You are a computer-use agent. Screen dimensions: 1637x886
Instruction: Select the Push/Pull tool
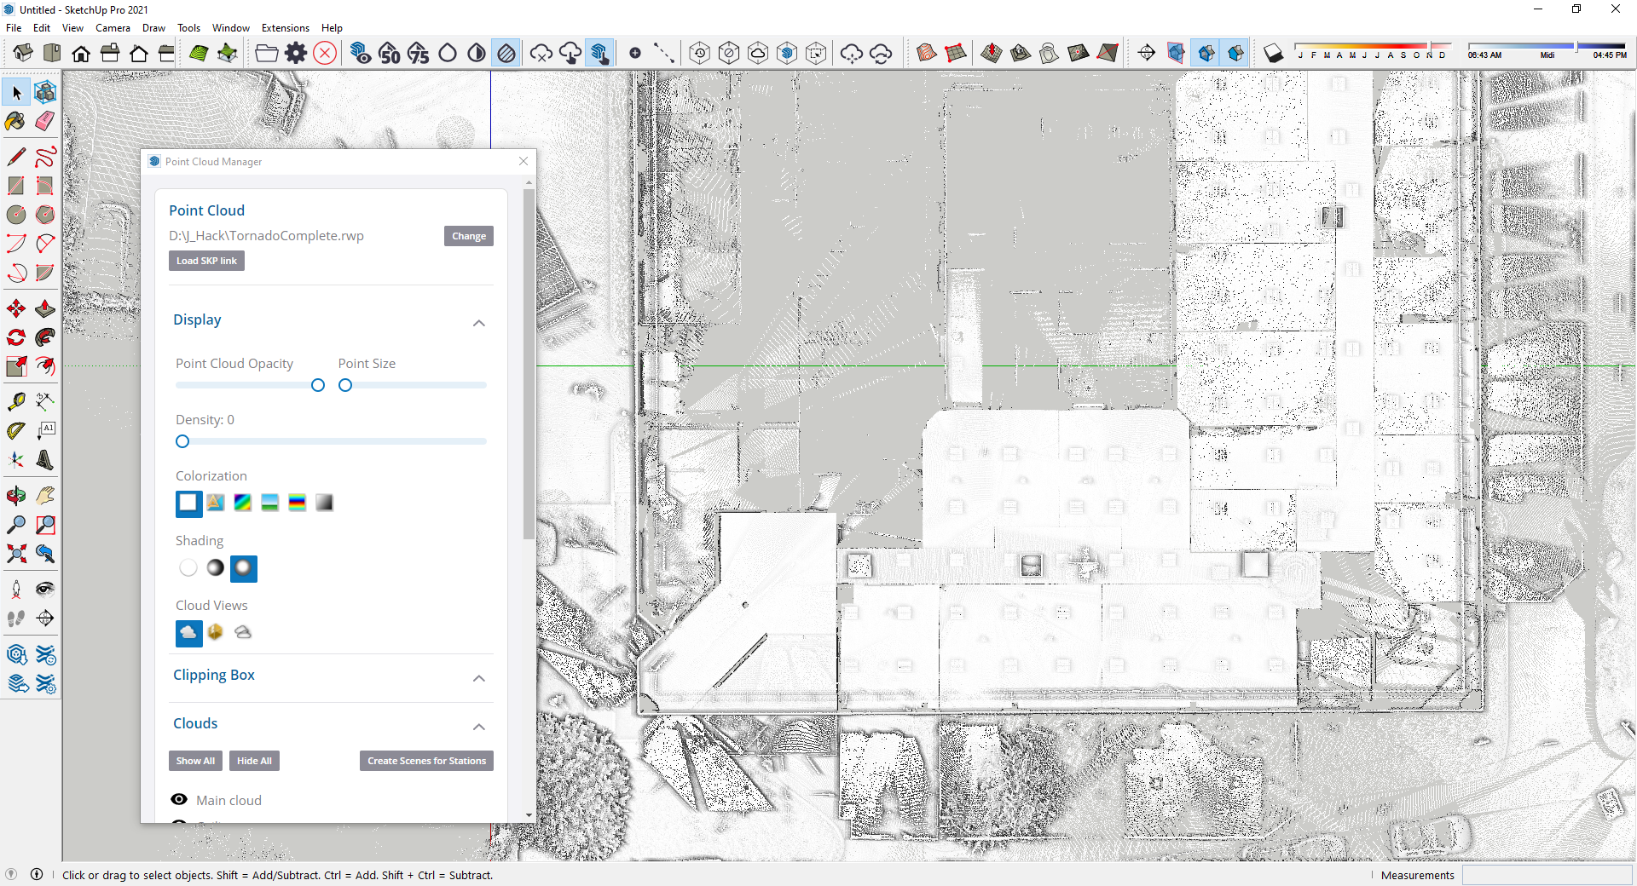pos(45,308)
